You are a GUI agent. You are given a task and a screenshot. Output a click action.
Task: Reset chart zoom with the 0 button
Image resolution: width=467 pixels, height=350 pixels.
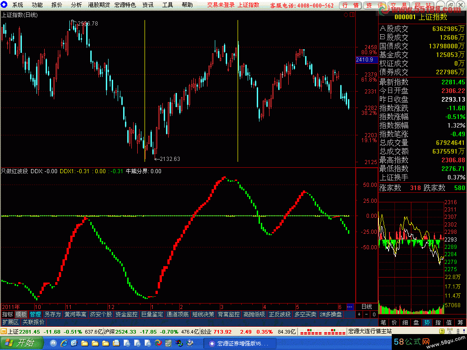(x=374, y=314)
